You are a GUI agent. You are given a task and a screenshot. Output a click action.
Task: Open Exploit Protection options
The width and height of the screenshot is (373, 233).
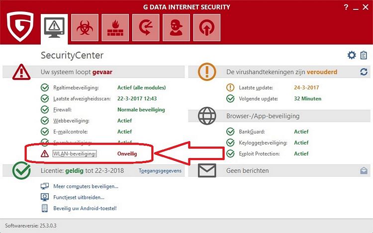point(259,154)
